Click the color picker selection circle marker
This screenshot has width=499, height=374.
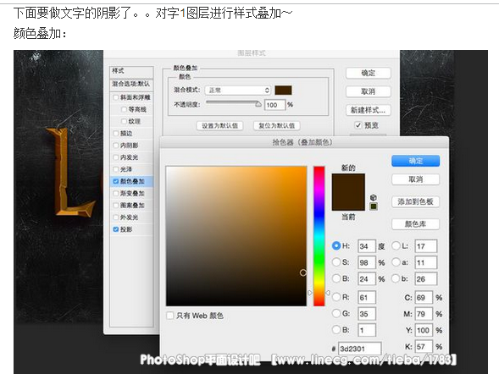tap(303, 272)
